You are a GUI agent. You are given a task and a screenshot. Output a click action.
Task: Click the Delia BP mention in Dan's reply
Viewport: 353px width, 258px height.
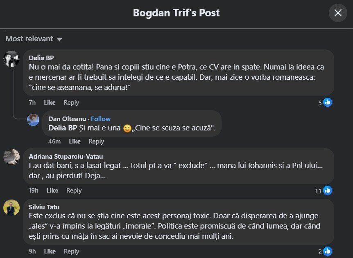point(63,128)
